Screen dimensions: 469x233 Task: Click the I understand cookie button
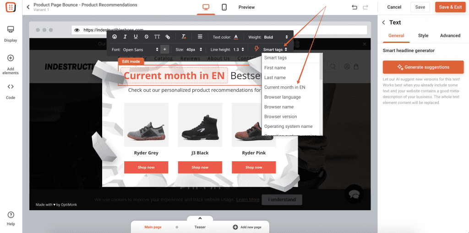(x=282, y=200)
